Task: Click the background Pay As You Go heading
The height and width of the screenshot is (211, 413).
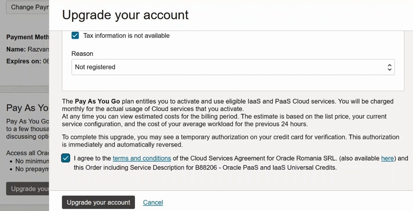Action: point(28,108)
